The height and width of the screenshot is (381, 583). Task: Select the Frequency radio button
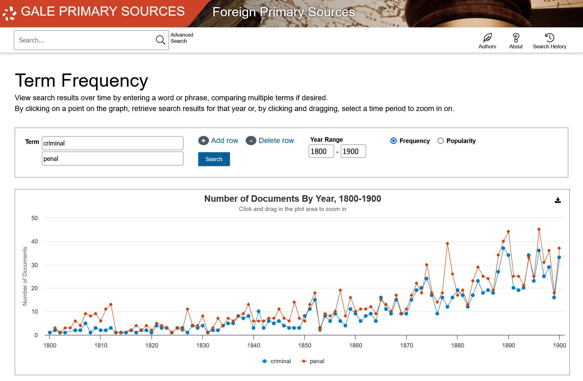click(x=393, y=141)
